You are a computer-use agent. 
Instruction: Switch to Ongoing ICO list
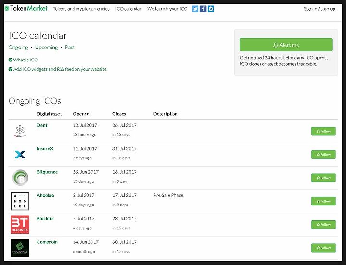point(18,48)
